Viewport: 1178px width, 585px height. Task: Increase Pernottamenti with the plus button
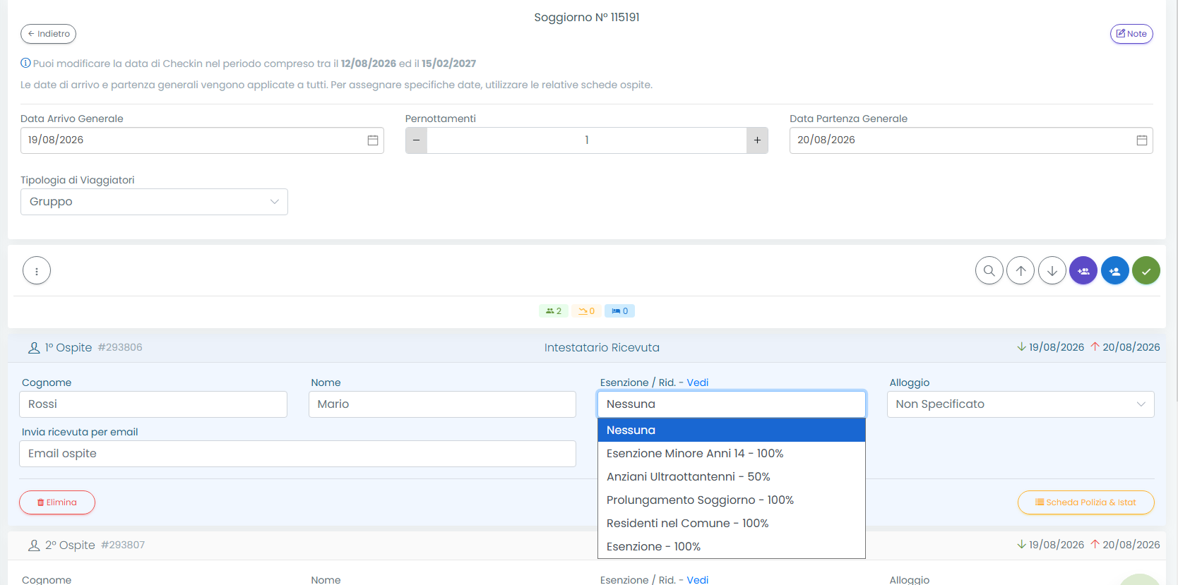[x=757, y=140]
